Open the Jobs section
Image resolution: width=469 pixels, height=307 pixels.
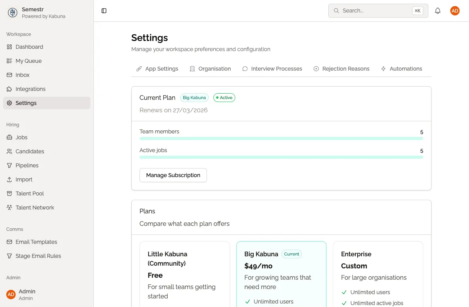[22, 137]
